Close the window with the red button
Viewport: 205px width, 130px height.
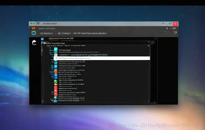(175, 24)
